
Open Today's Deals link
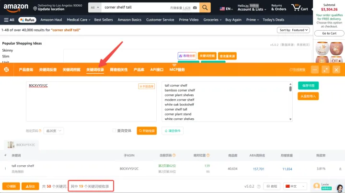pyautogui.click(x=273, y=20)
